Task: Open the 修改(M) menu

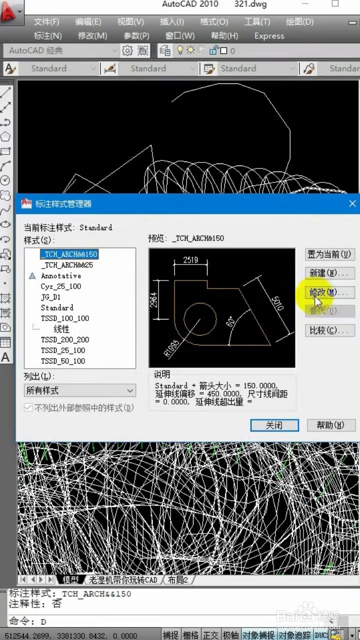Action: (x=92, y=36)
